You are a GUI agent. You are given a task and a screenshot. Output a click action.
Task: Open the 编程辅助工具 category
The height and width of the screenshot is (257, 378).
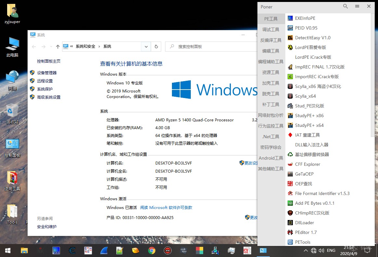[271, 62]
